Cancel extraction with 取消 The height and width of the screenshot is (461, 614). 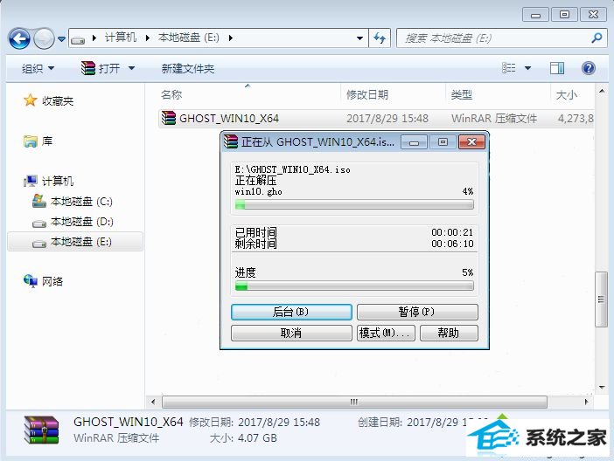tap(291, 333)
